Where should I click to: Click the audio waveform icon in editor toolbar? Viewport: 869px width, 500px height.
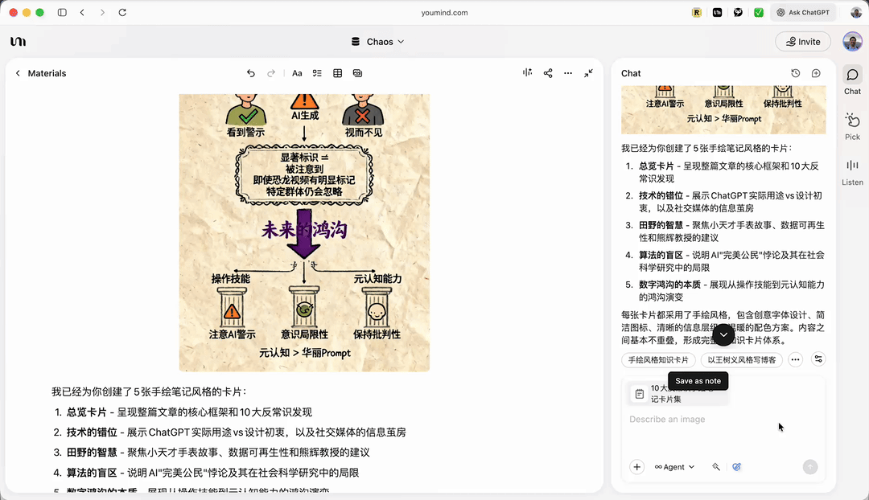[x=527, y=73]
